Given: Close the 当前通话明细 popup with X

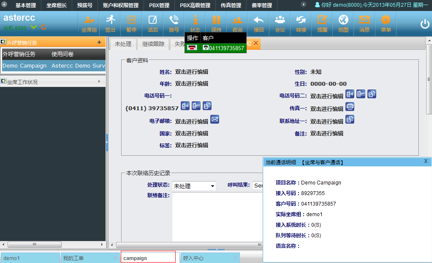Looking at the screenshot, I should (x=426, y=161).
